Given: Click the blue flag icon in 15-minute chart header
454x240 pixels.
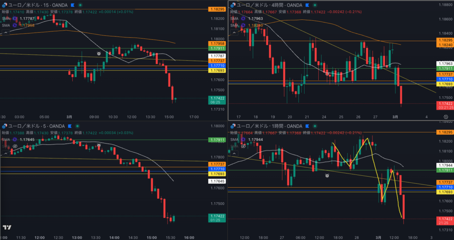Looking at the screenshot, I should (x=71, y=5).
